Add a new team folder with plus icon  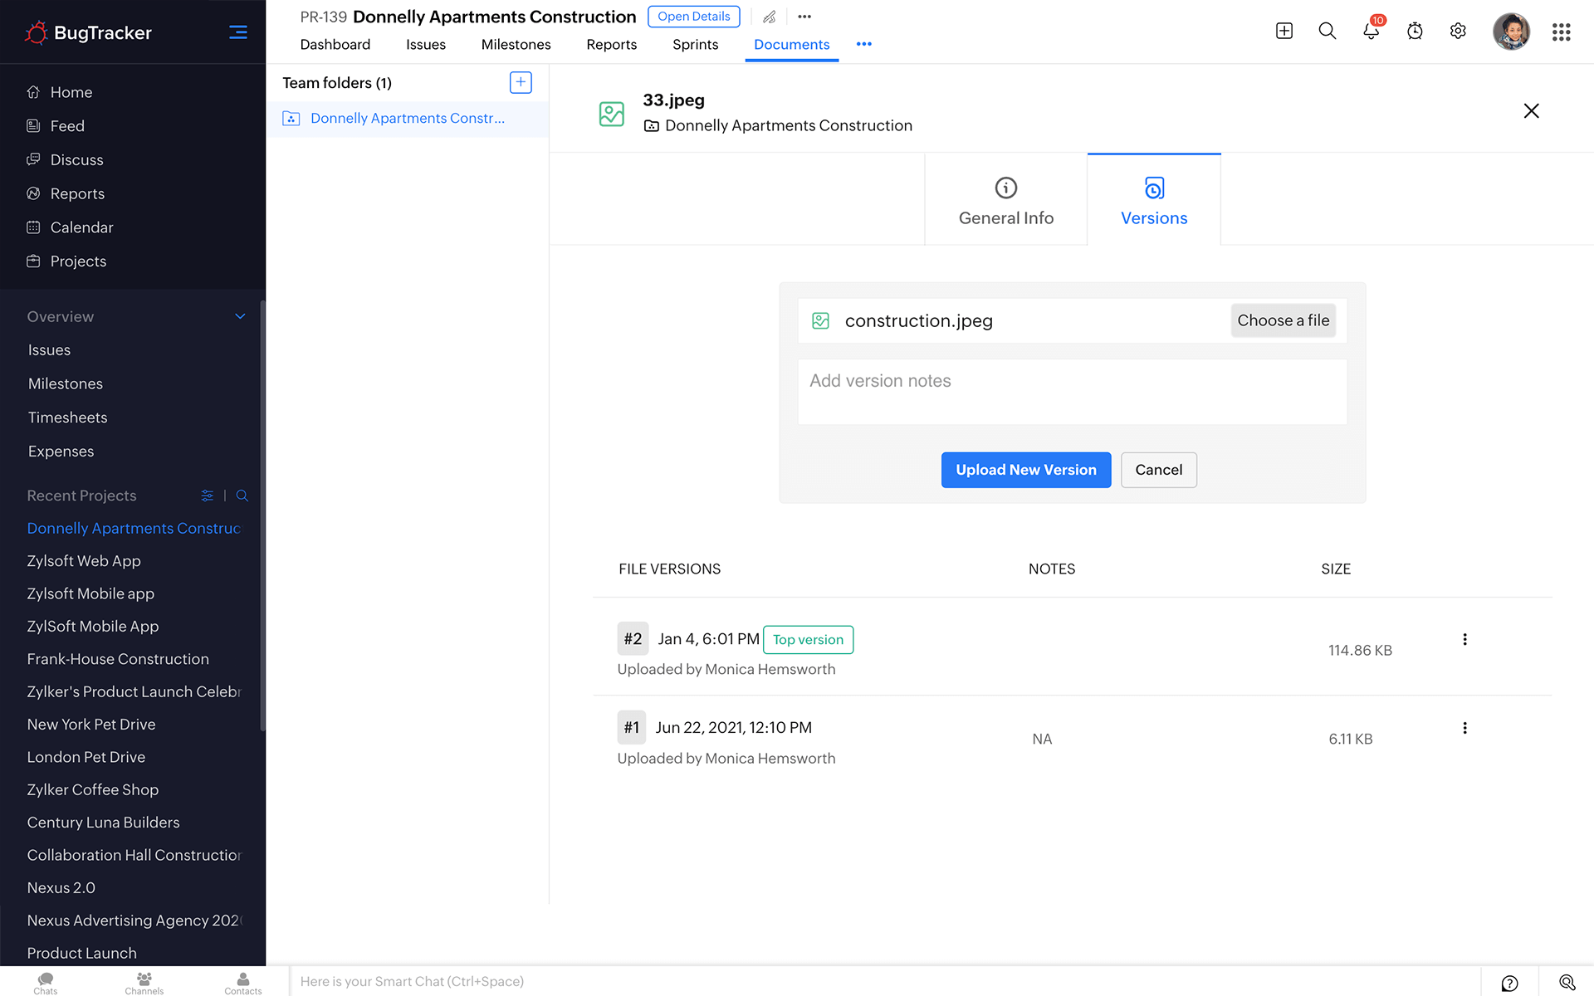[521, 82]
